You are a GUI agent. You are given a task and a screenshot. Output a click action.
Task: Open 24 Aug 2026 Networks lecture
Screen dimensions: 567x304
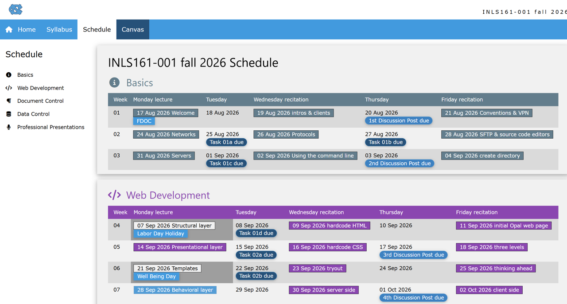166,134
